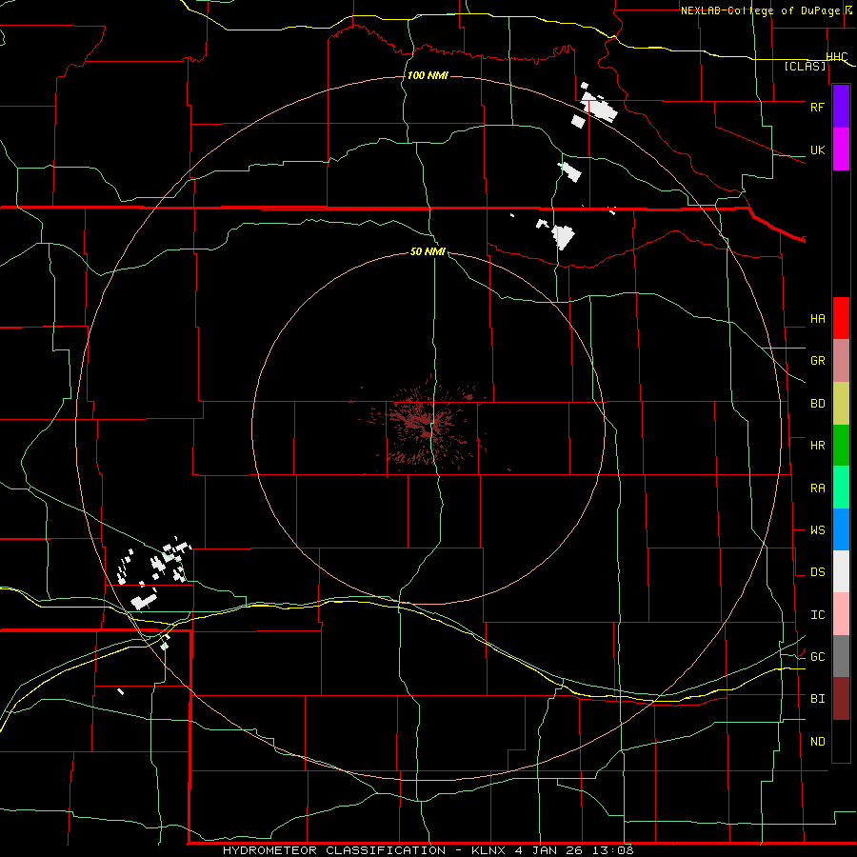Click the 'RA' legend label
857x857 pixels.
(817, 488)
